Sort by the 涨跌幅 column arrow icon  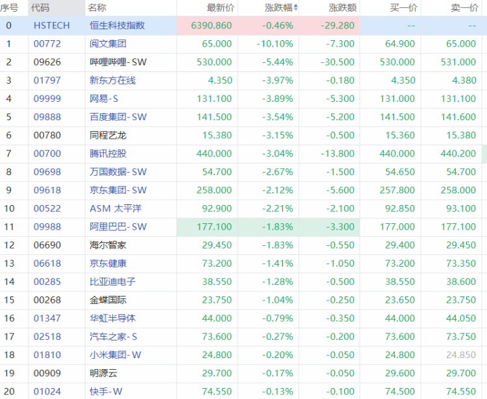pos(295,7)
